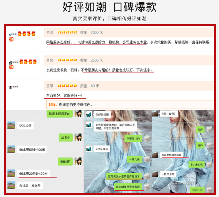Open the avatar beside 这是上回您定的
This screenshot has width=219, height=197.
point(78,114)
